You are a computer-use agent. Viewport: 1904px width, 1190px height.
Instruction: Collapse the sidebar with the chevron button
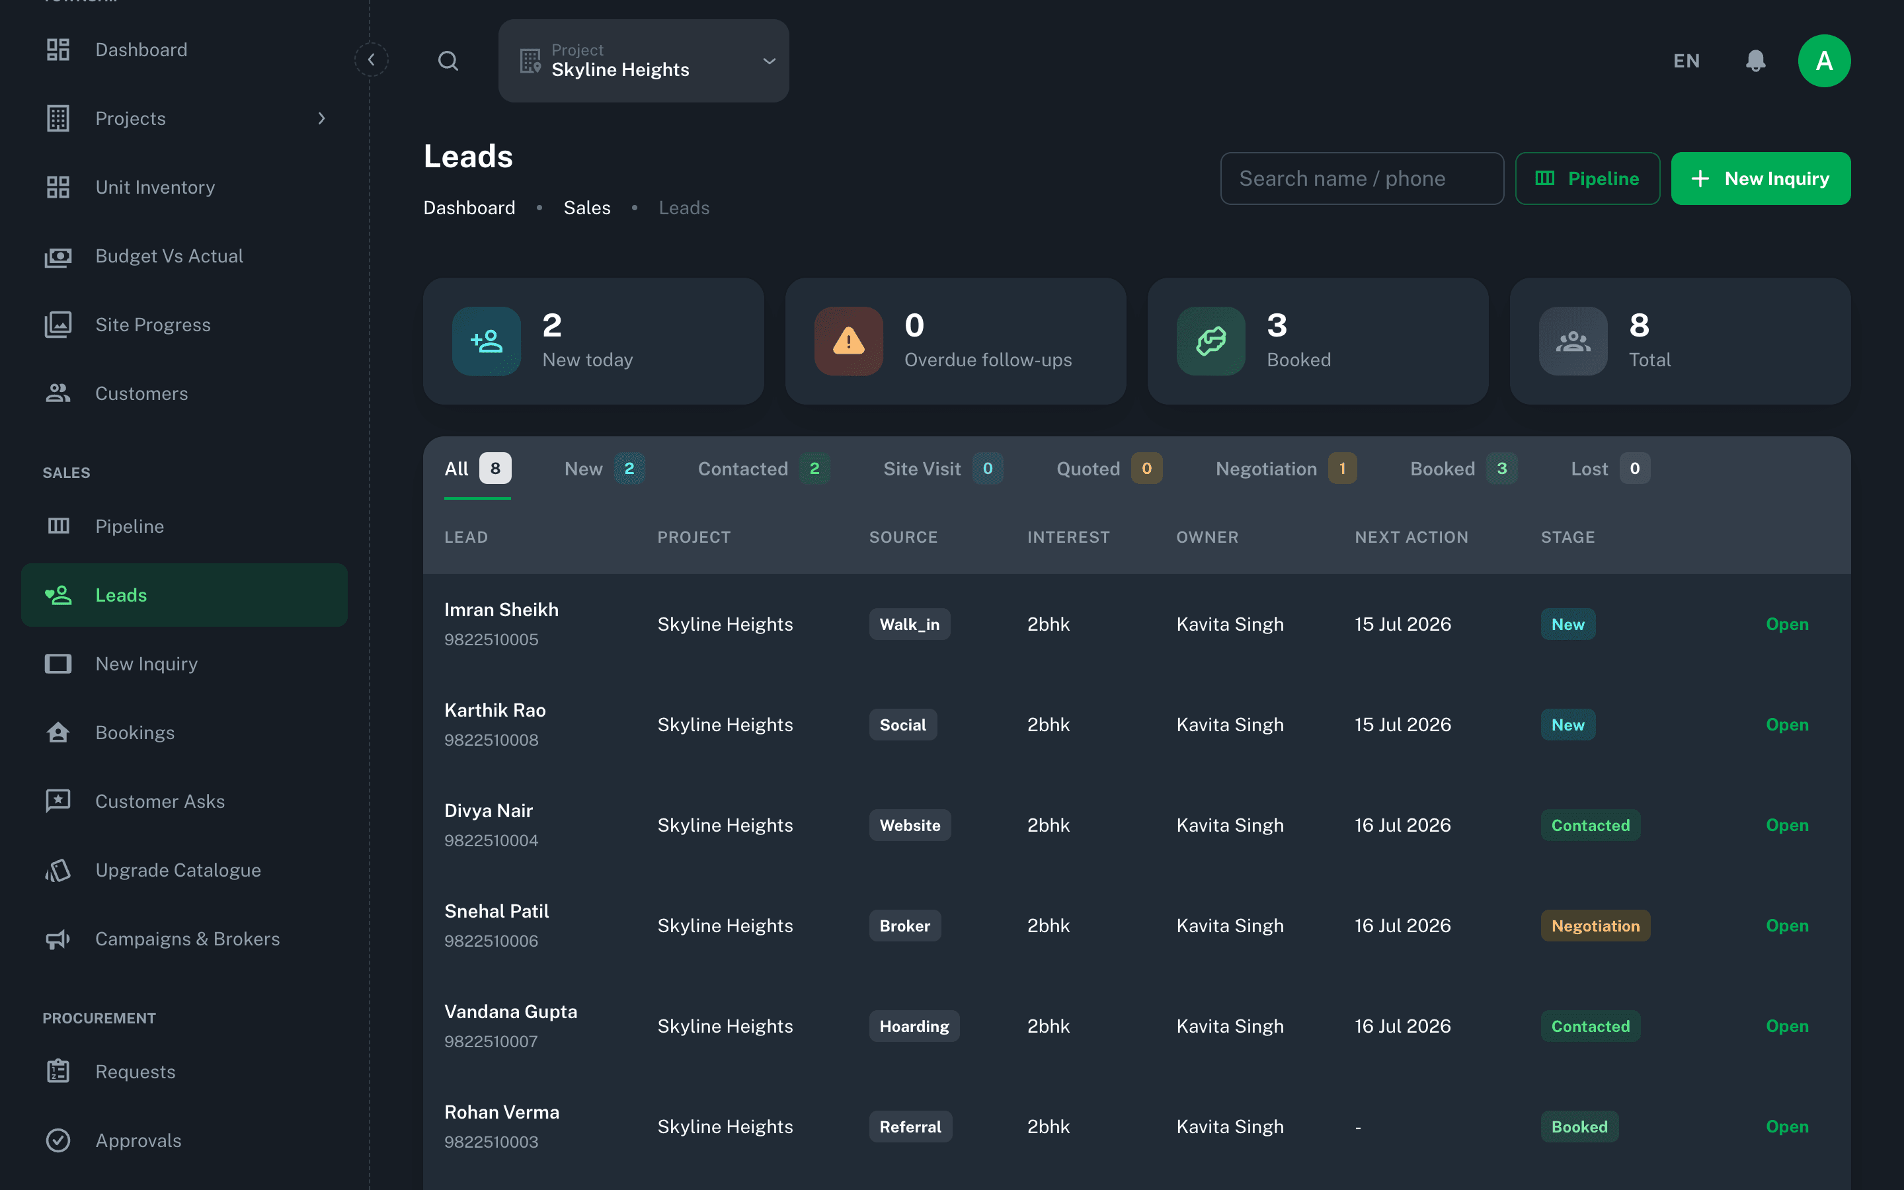[372, 59]
